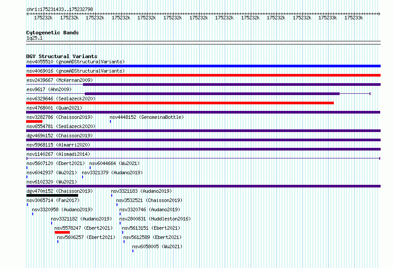Open variant nsv3321182 (Audano2019)
393x268 pixels.
point(81,219)
